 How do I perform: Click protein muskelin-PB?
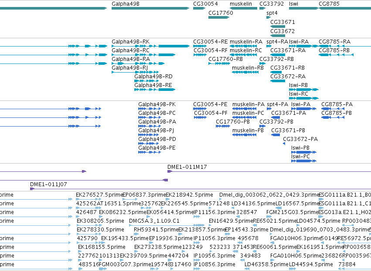pos(248,130)
